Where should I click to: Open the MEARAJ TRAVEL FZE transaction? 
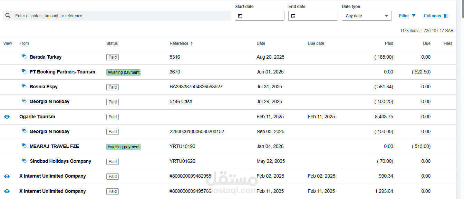pyautogui.click(x=54, y=146)
